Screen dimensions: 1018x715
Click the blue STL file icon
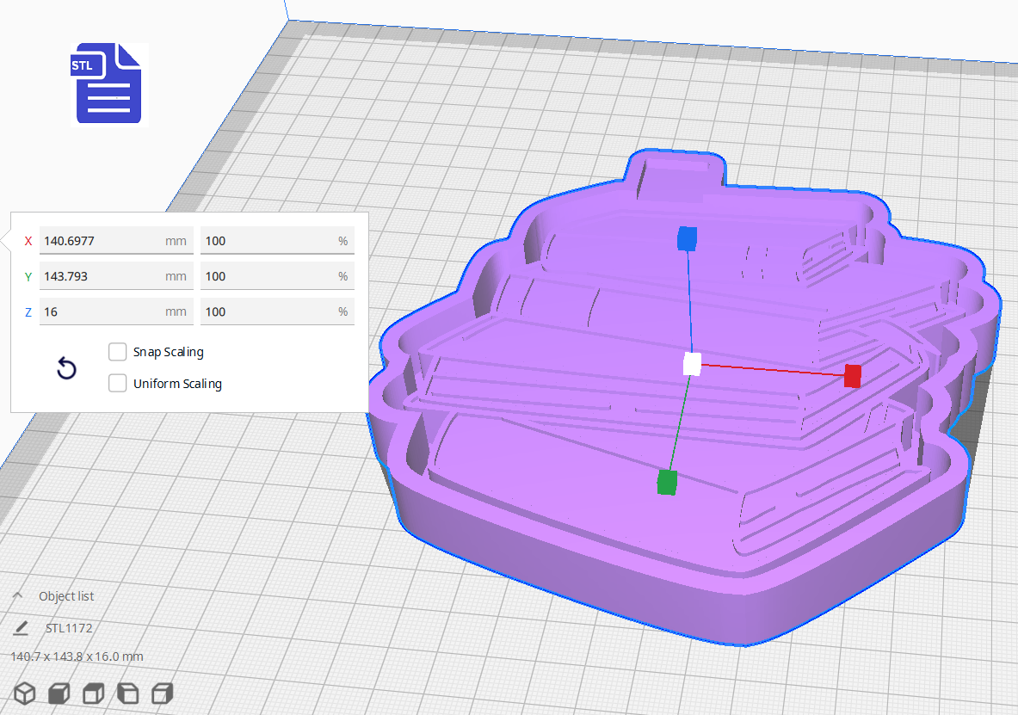pyautogui.click(x=108, y=83)
